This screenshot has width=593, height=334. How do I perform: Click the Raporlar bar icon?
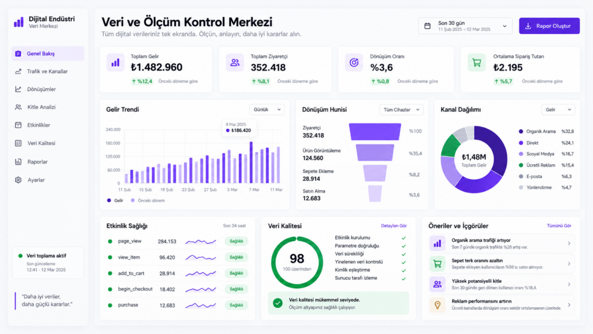click(18, 162)
